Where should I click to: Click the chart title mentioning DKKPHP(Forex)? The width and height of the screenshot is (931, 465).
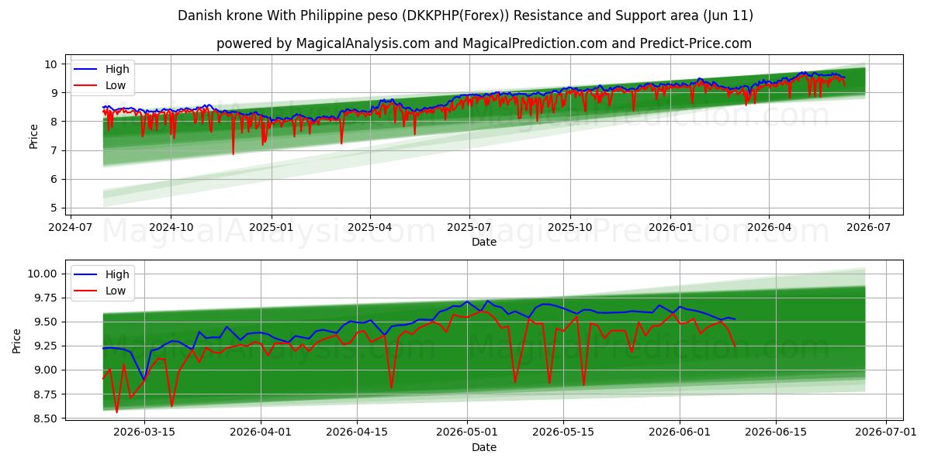click(465, 15)
